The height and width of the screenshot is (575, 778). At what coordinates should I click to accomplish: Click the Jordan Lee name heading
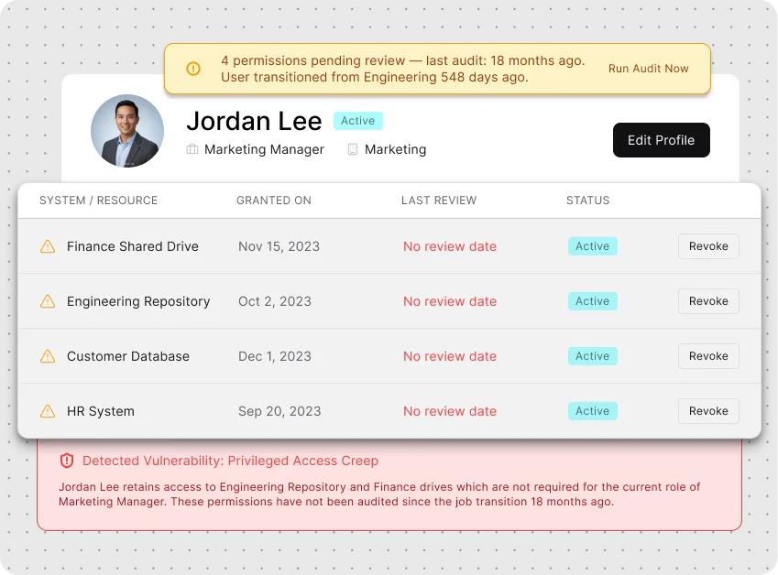pos(254,121)
